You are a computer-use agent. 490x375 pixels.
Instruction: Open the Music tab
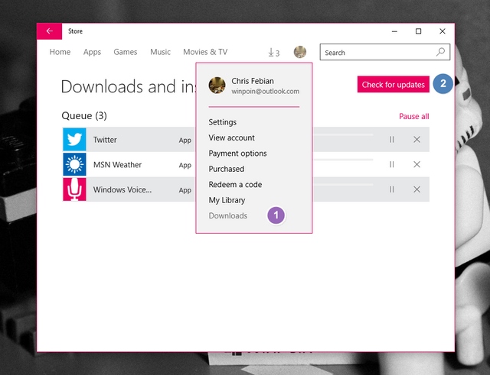click(x=160, y=52)
